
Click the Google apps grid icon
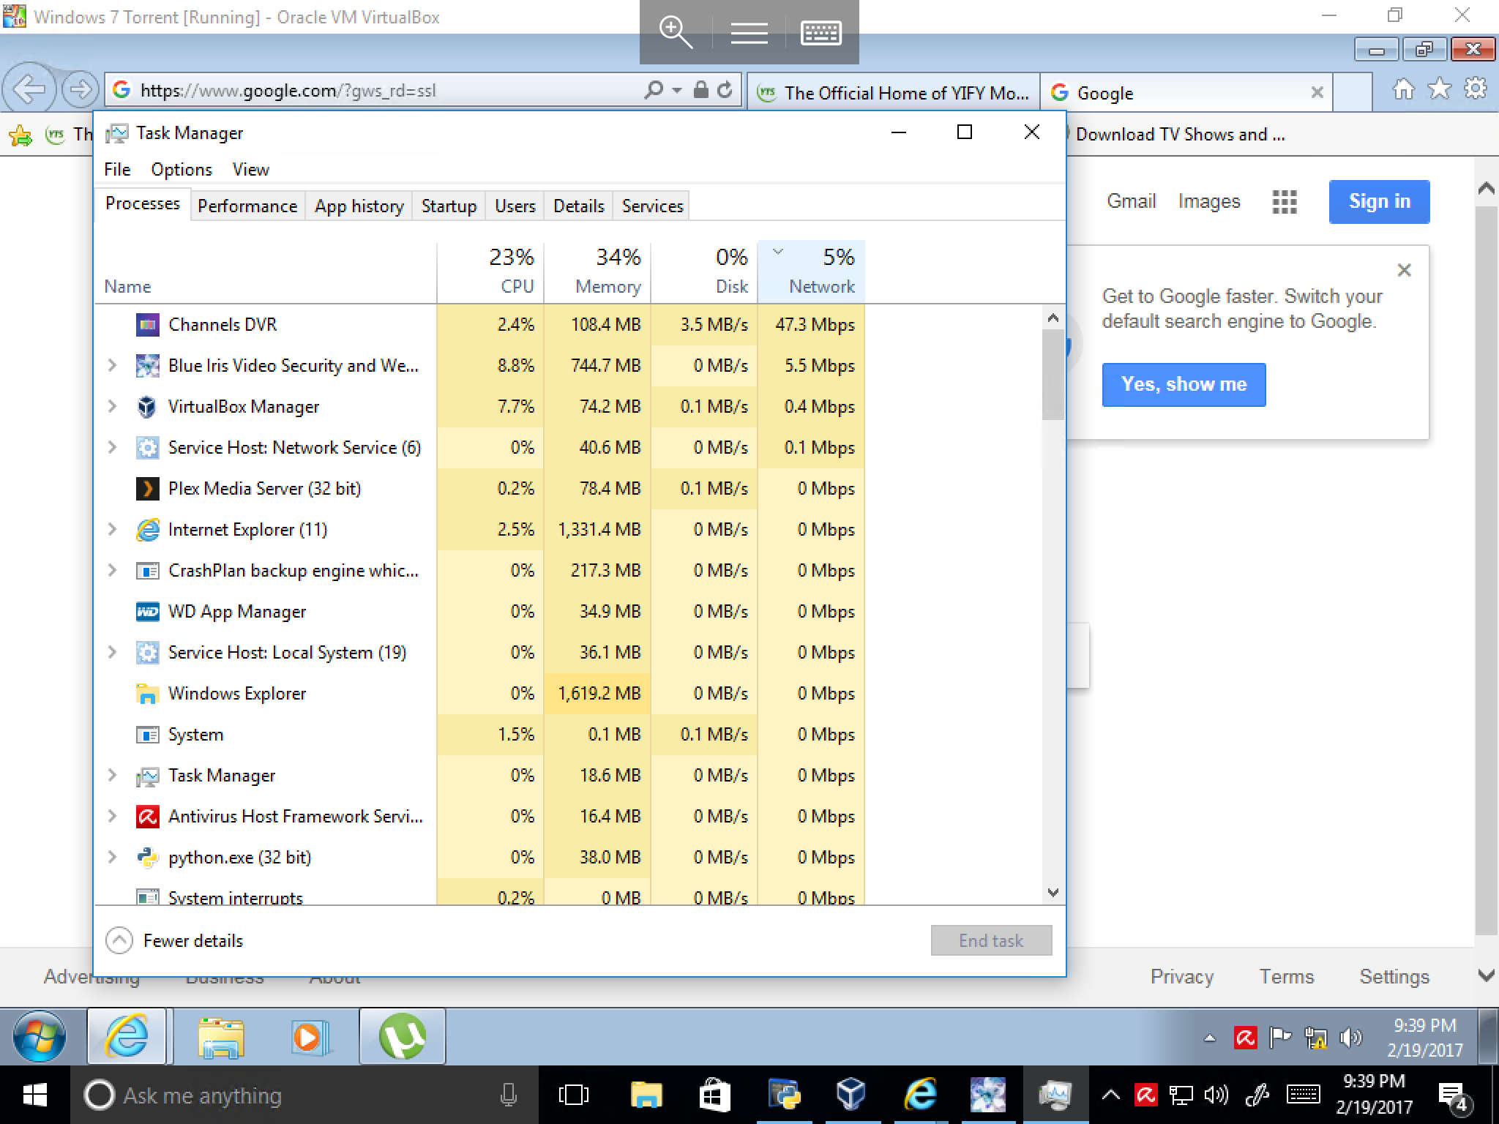pyautogui.click(x=1284, y=201)
